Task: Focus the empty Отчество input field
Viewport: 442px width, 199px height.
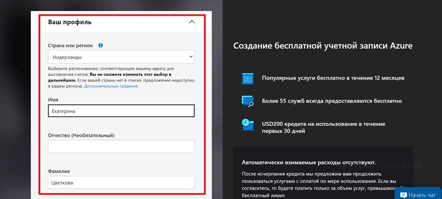Action: (x=121, y=146)
